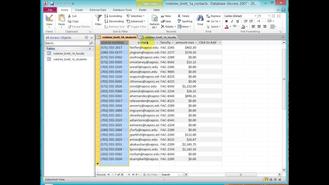This screenshot has height=185, width=329.
Task: Open the View button in Views group
Action: point(49,21)
